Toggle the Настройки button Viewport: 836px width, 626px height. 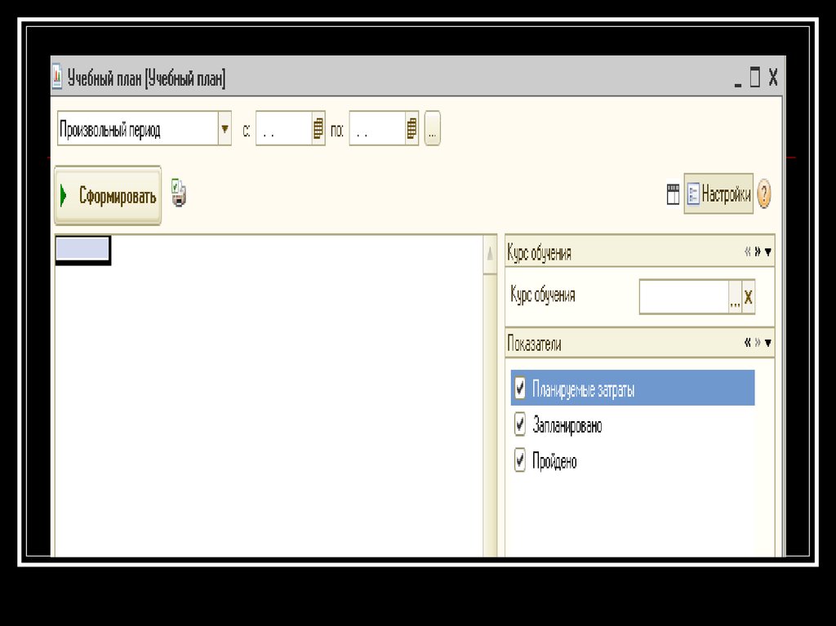pyautogui.click(x=718, y=194)
